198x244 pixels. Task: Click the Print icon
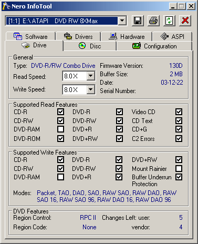(153, 21)
